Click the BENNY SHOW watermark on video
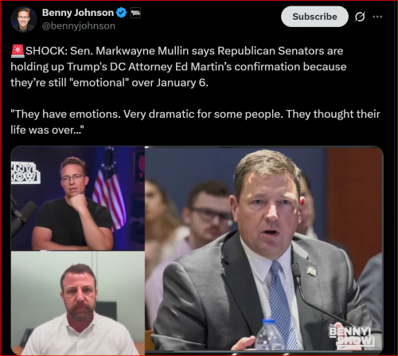 [x=353, y=336]
